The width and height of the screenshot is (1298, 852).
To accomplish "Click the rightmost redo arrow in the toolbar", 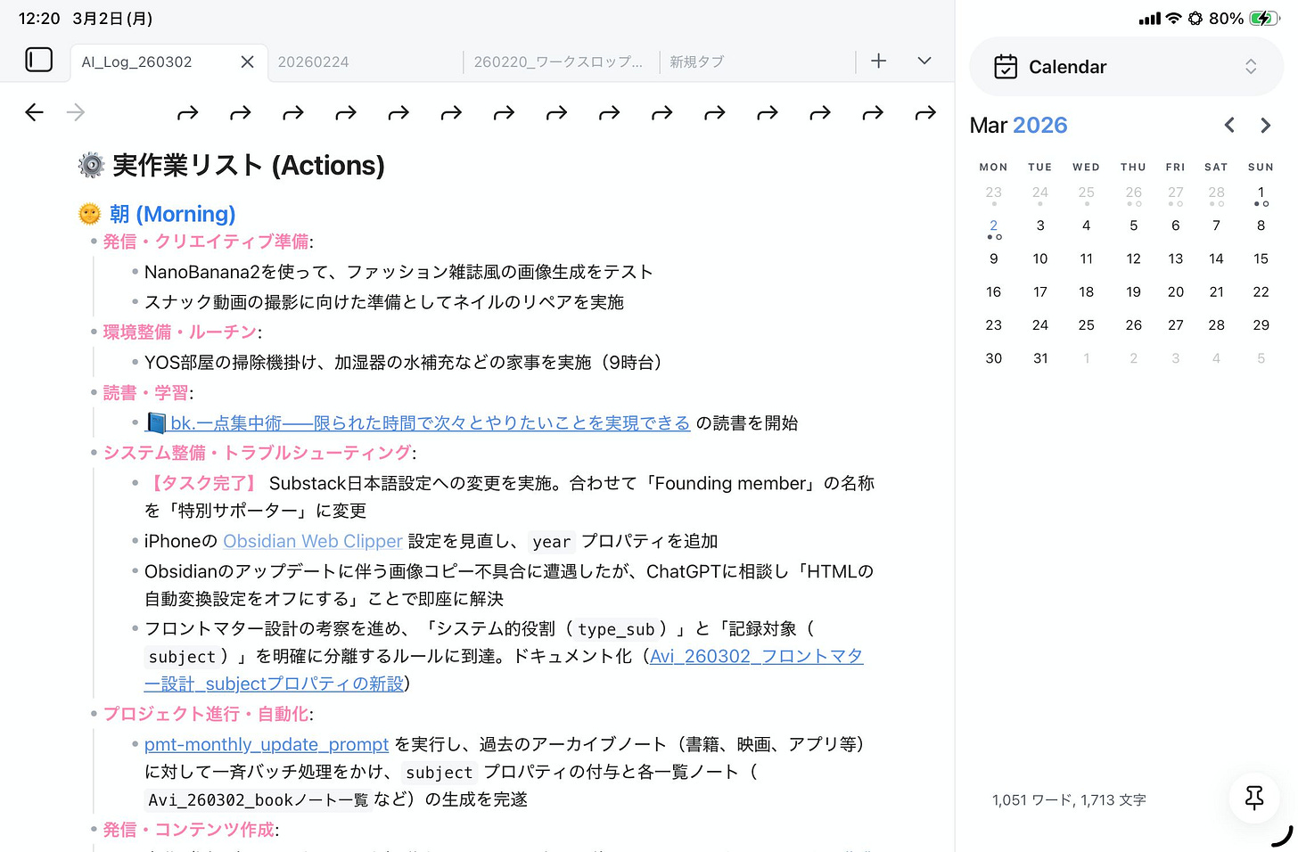I will (x=924, y=112).
